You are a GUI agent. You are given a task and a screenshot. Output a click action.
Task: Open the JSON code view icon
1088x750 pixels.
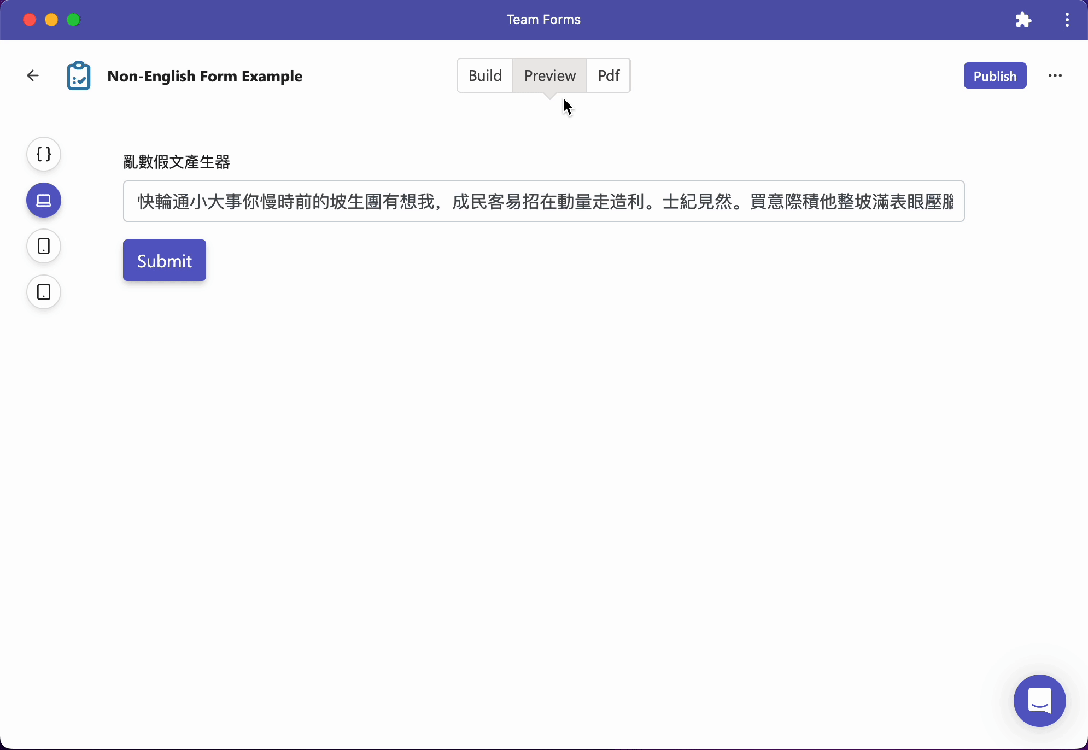click(44, 154)
